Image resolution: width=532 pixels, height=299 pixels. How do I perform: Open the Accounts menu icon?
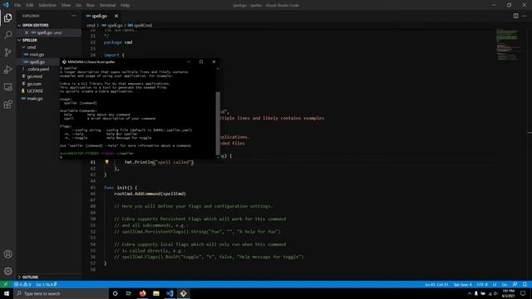point(7,254)
